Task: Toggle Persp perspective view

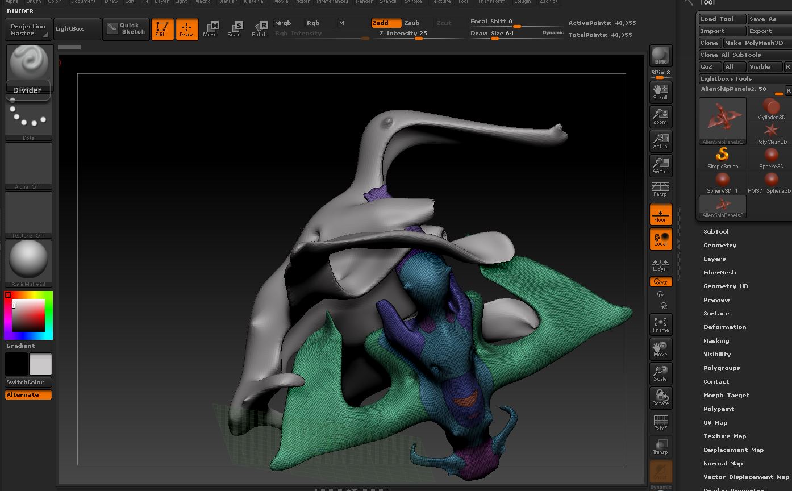Action: pyautogui.click(x=660, y=189)
